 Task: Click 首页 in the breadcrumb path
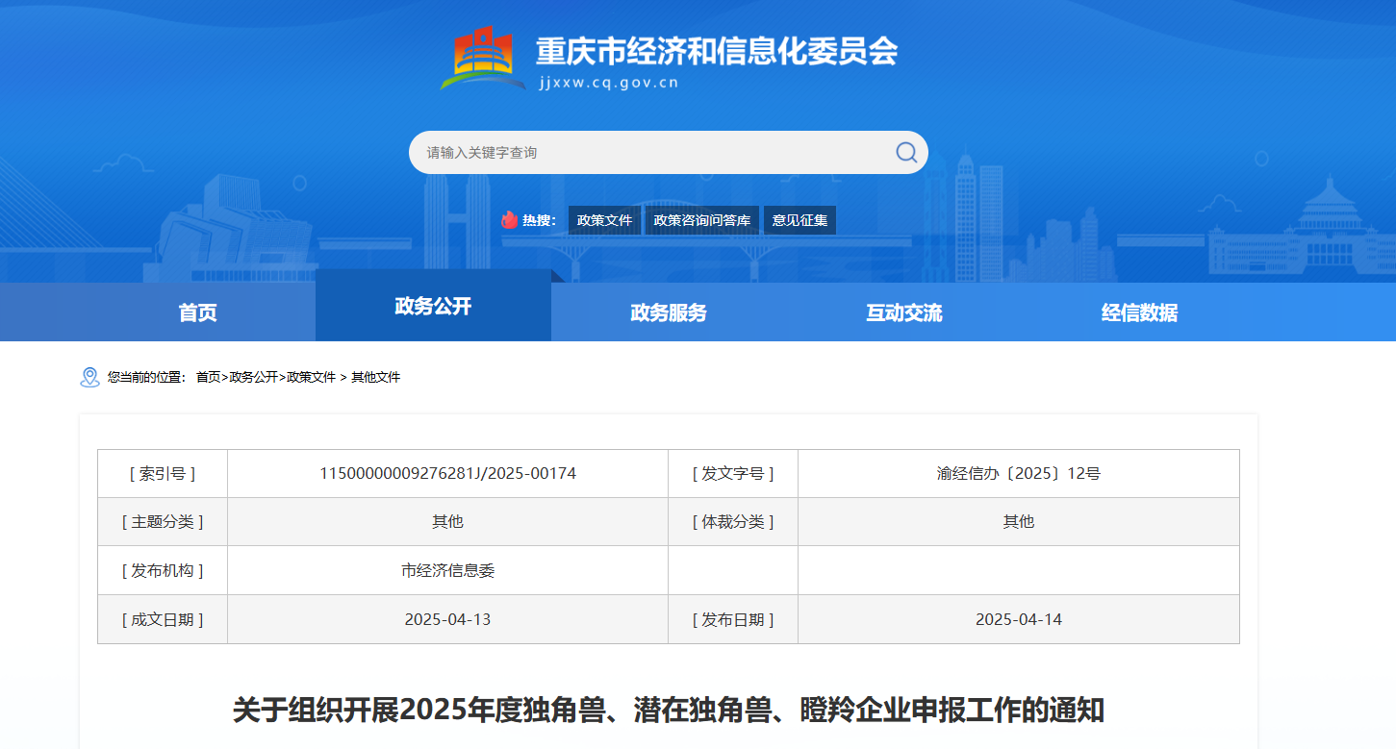208,378
